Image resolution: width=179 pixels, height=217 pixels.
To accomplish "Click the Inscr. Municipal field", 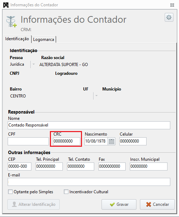I will (149, 166).
